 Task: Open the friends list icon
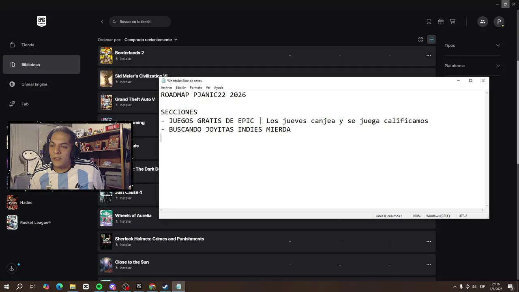(483, 21)
